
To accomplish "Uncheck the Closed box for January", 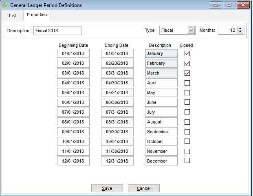I will point(187,53).
